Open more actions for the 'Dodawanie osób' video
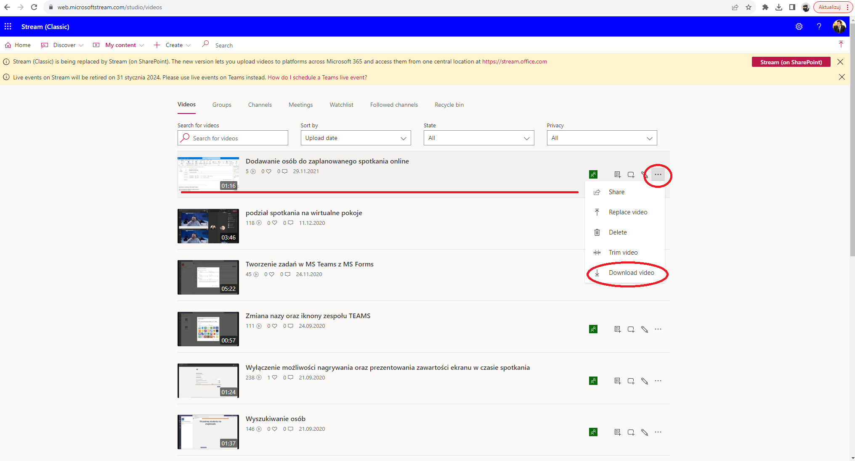This screenshot has width=855, height=461. (658, 174)
